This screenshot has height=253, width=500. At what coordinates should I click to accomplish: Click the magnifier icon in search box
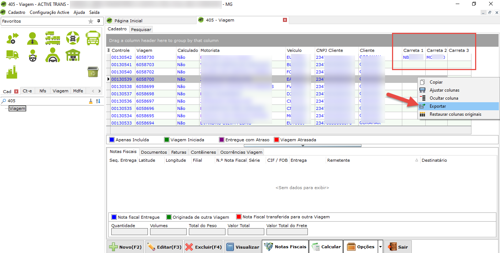(4, 101)
